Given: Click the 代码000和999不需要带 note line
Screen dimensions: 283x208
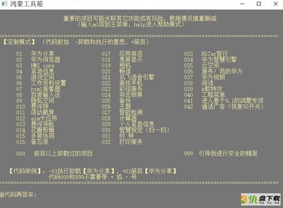Looking at the screenshot, I should (x=93, y=177).
